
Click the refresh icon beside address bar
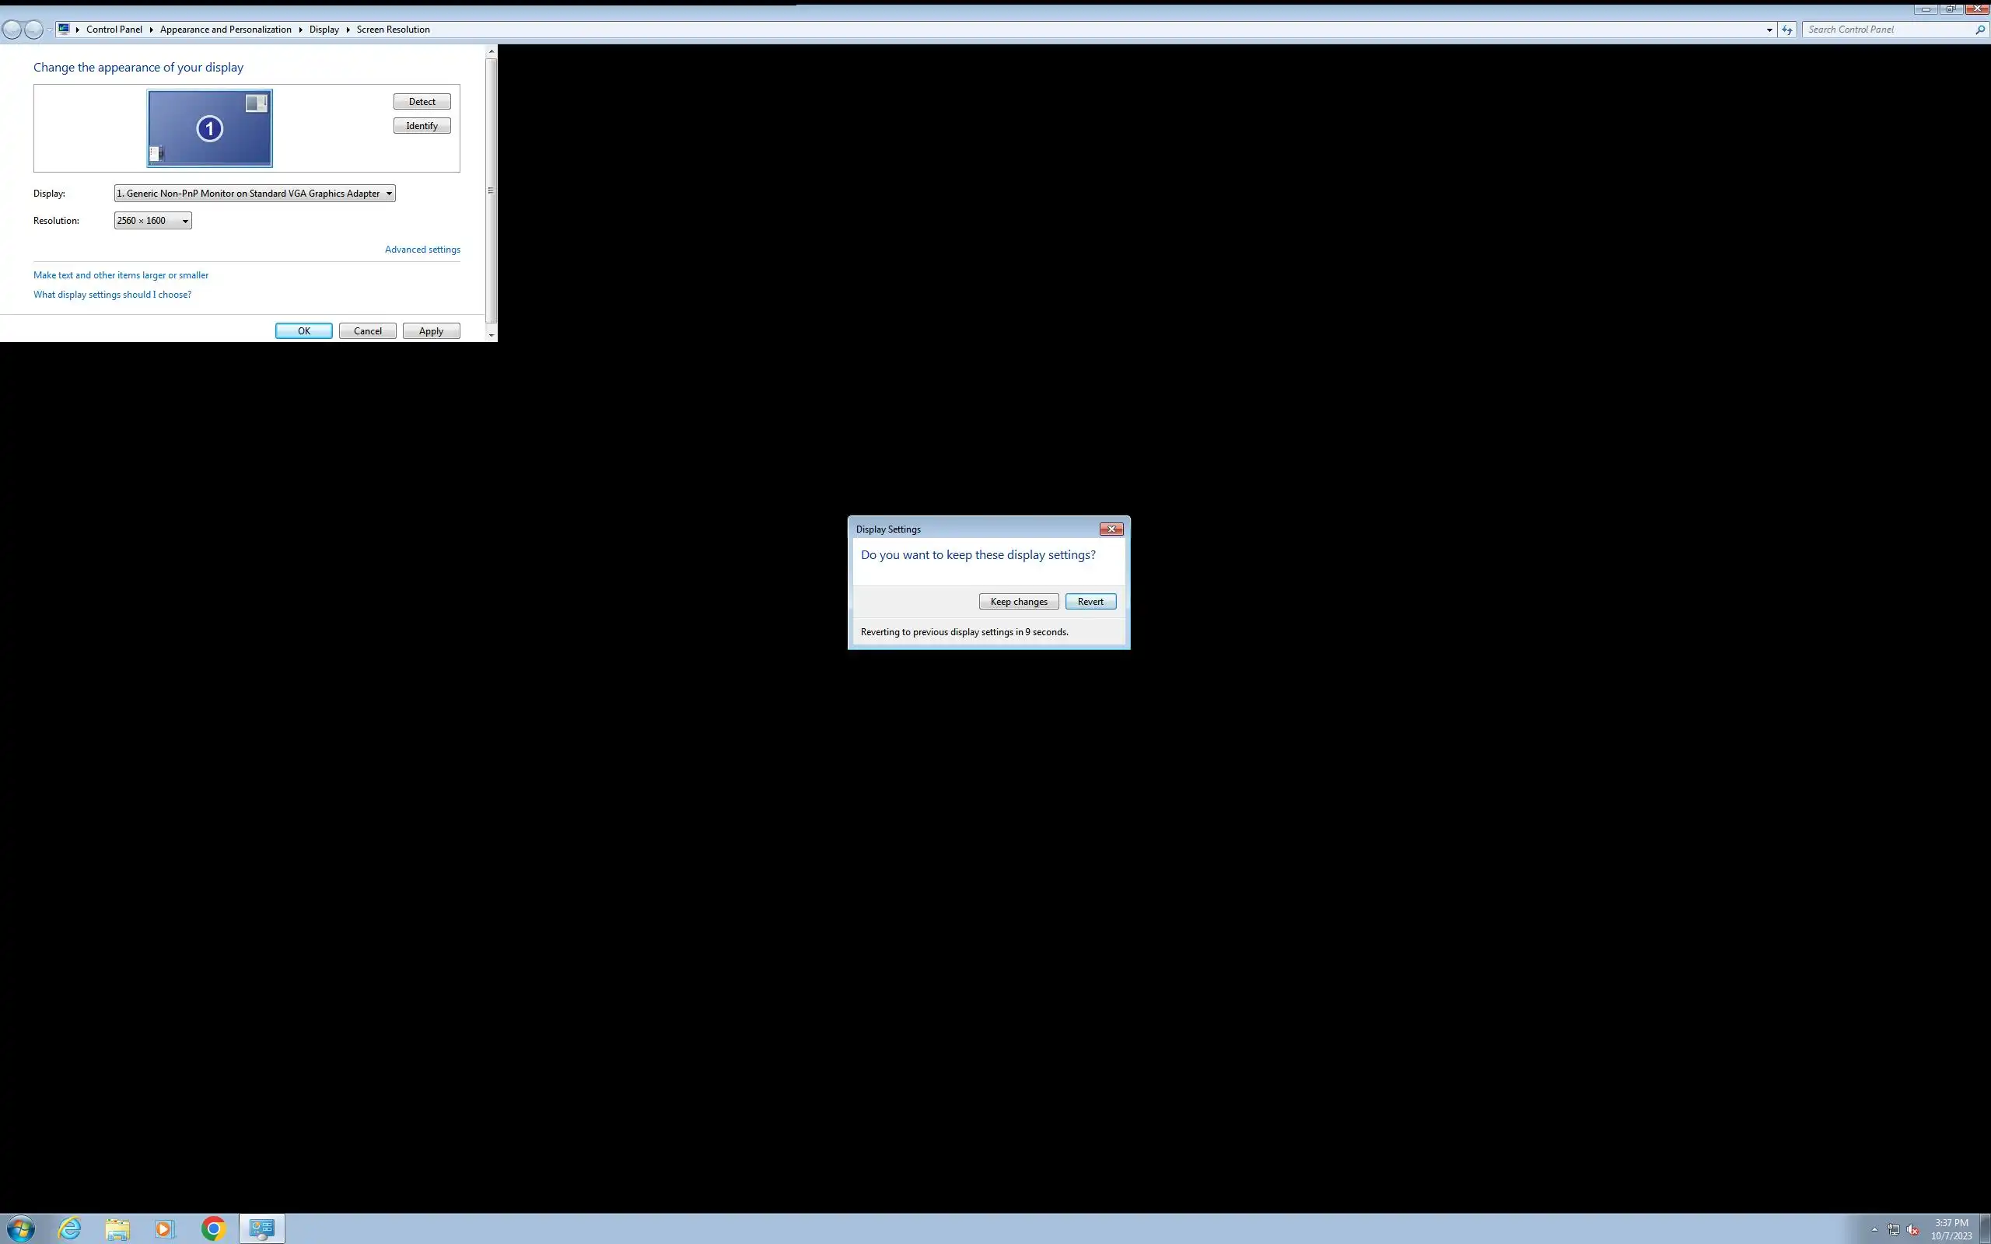coord(1787,30)
